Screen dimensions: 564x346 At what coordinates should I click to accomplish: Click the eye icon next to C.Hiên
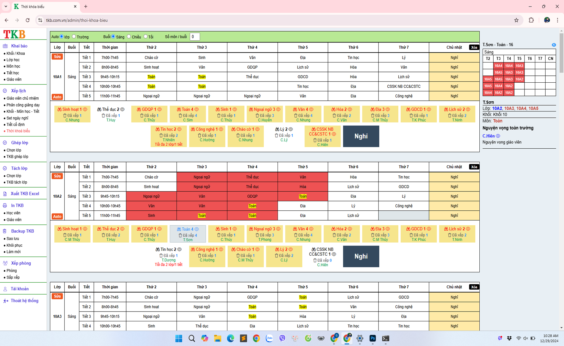coord(498,136)
